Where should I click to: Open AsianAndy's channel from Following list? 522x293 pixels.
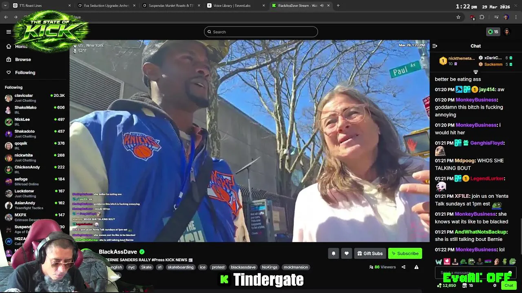tap(35, 206)
